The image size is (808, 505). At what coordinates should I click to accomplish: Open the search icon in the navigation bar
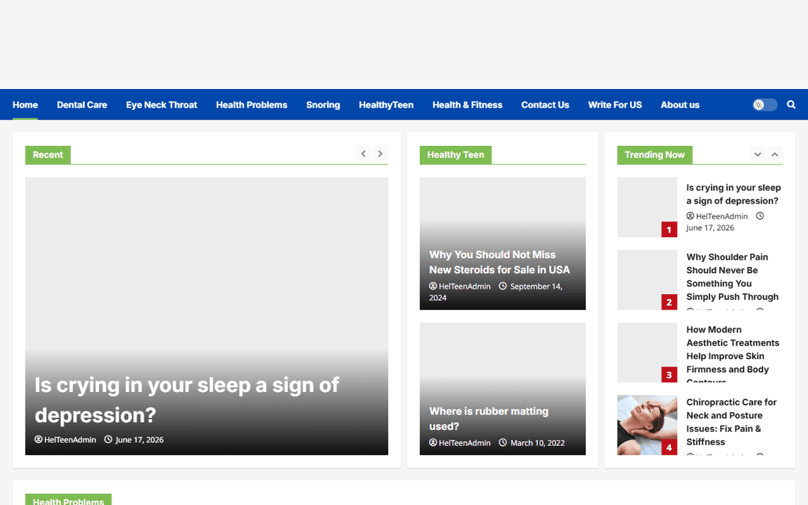click(791, 105)
